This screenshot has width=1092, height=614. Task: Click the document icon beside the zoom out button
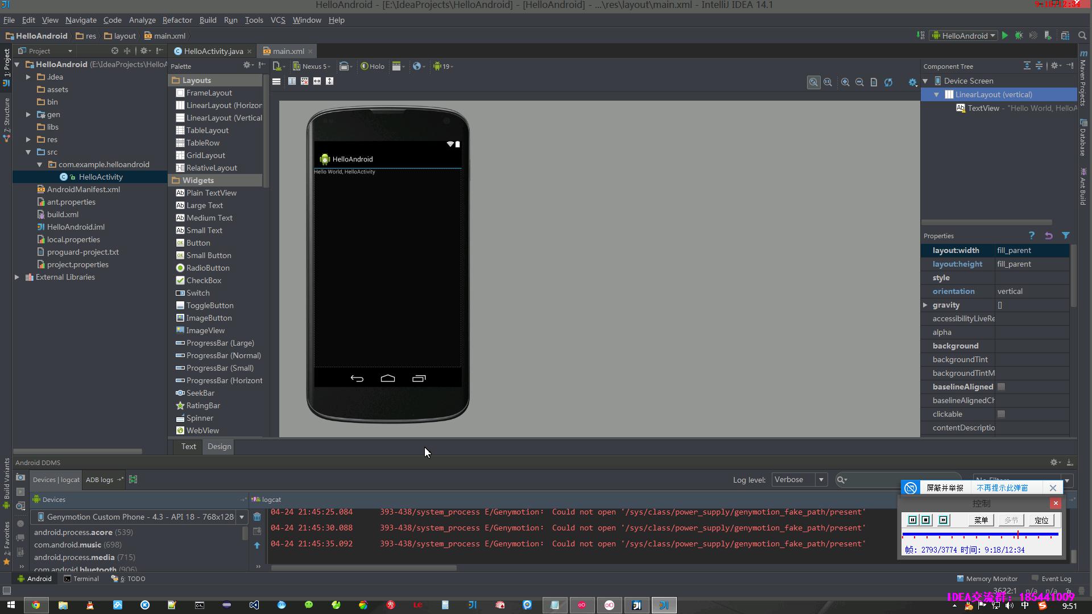(x=874, y=82)
